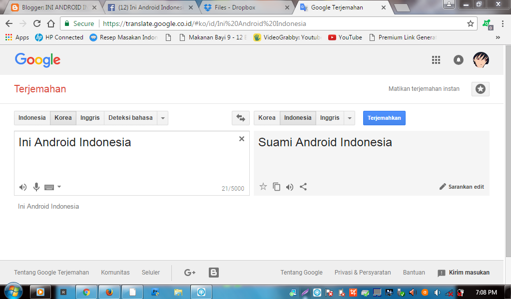Go back with the browser back arrow
Viewport: 511px width, 299px height.
coord(9,23)
